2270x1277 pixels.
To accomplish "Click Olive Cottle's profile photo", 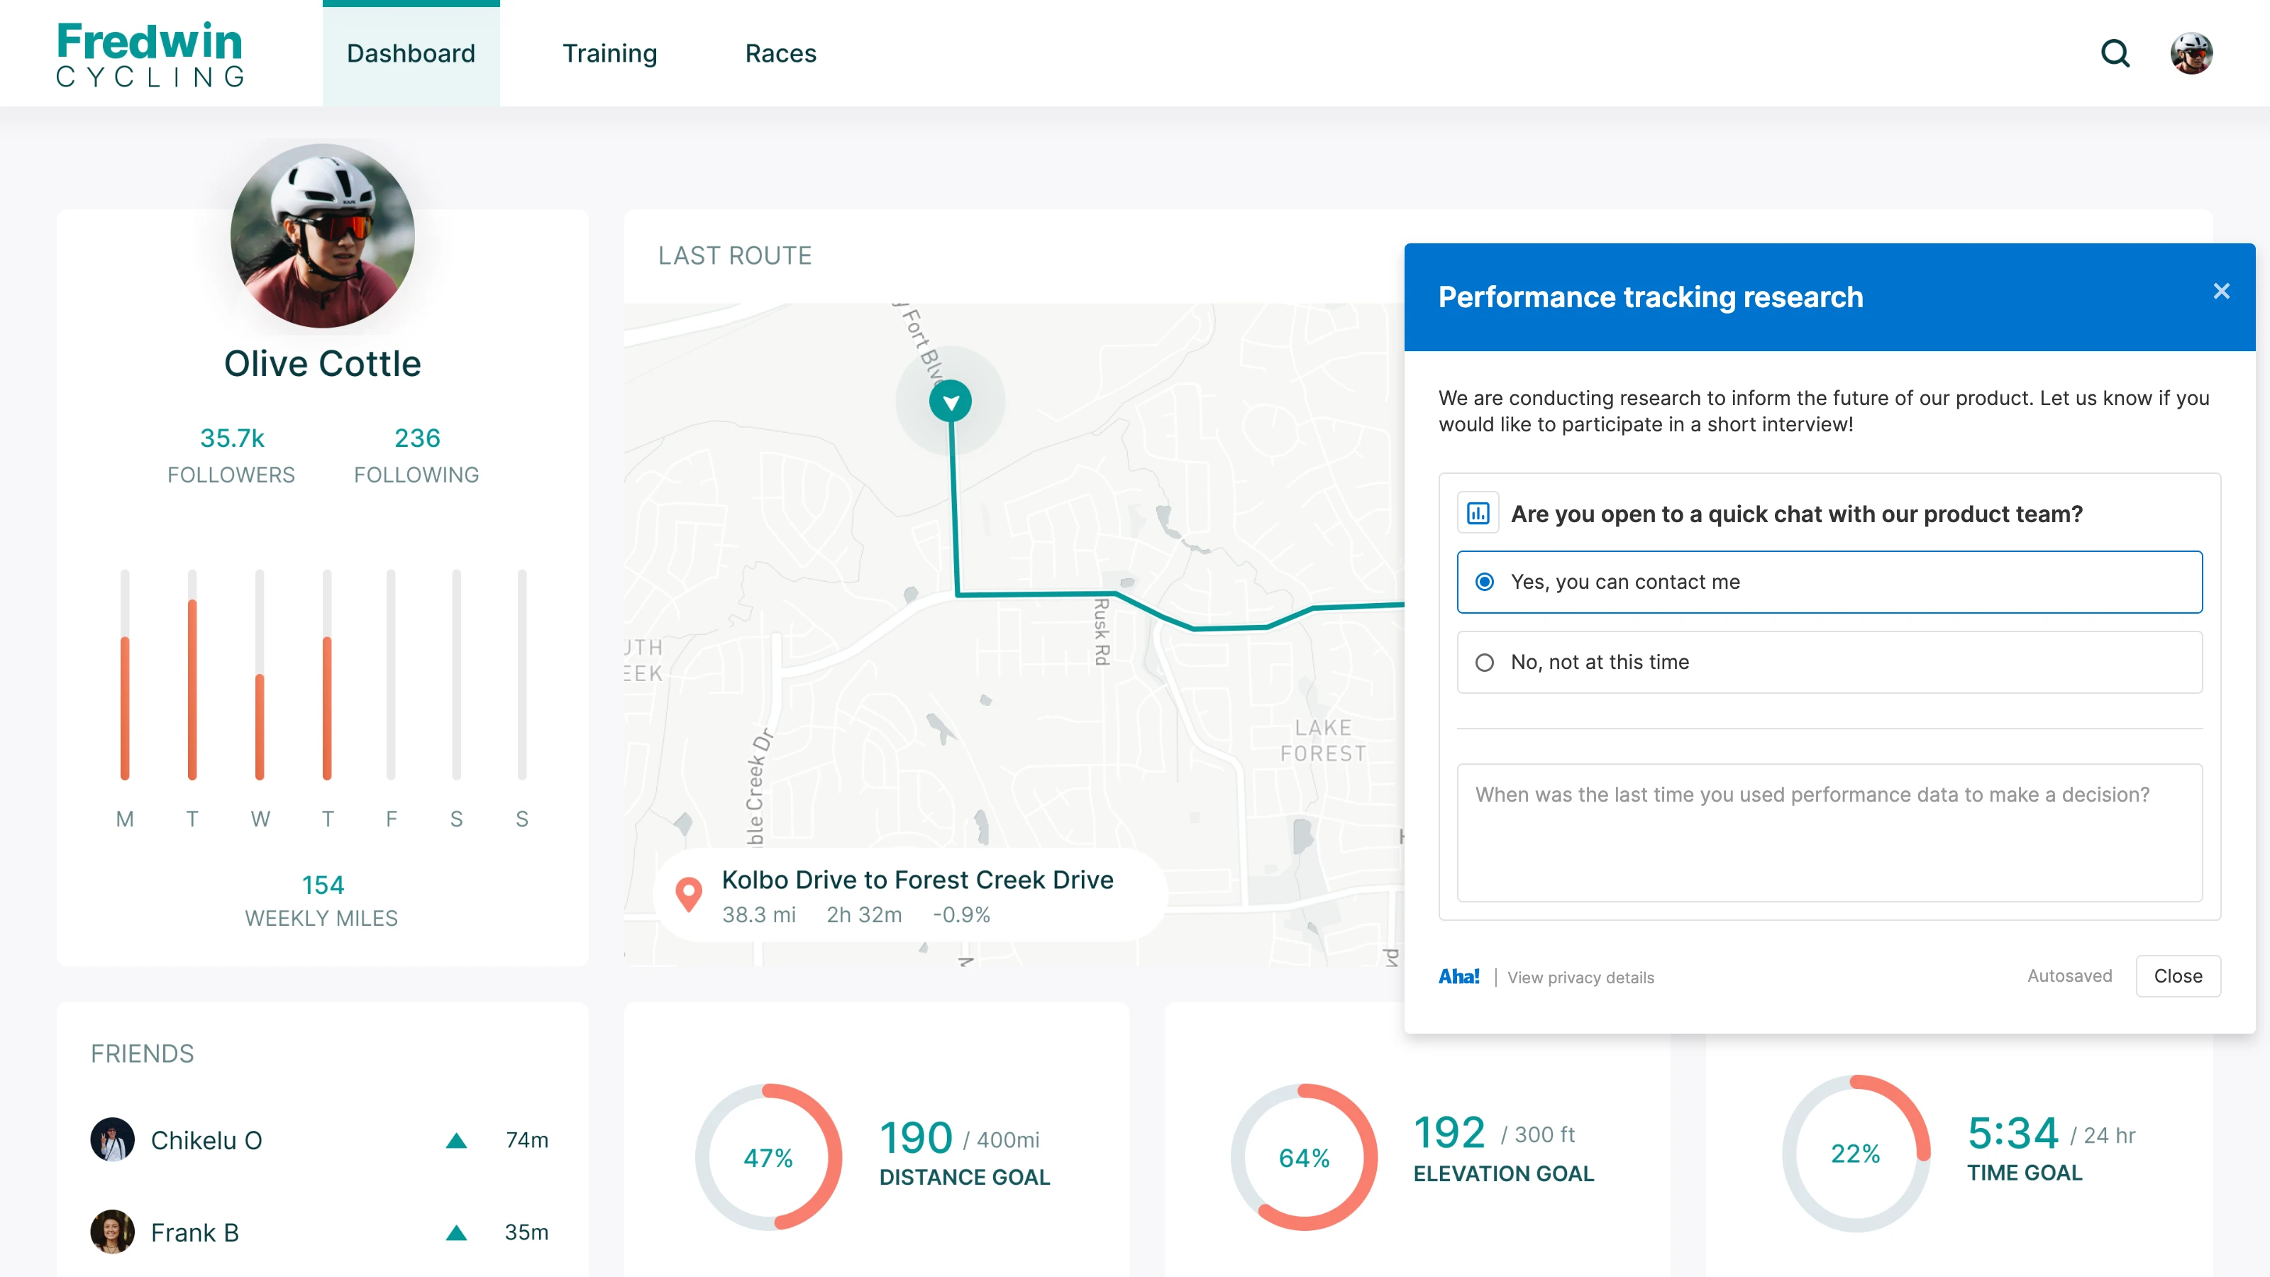I will (323, 236).
